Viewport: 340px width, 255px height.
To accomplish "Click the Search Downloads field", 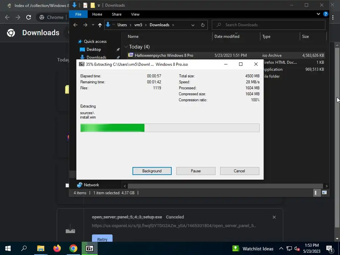I will click(x=268, y=25).
